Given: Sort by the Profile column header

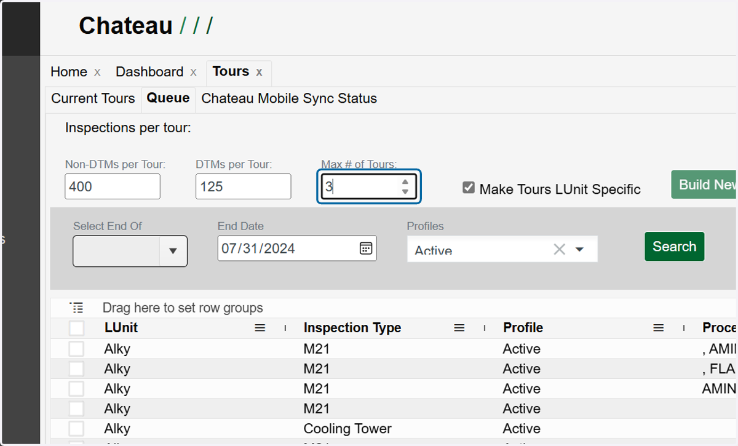Looking at the screenshot, I should 523,328.
